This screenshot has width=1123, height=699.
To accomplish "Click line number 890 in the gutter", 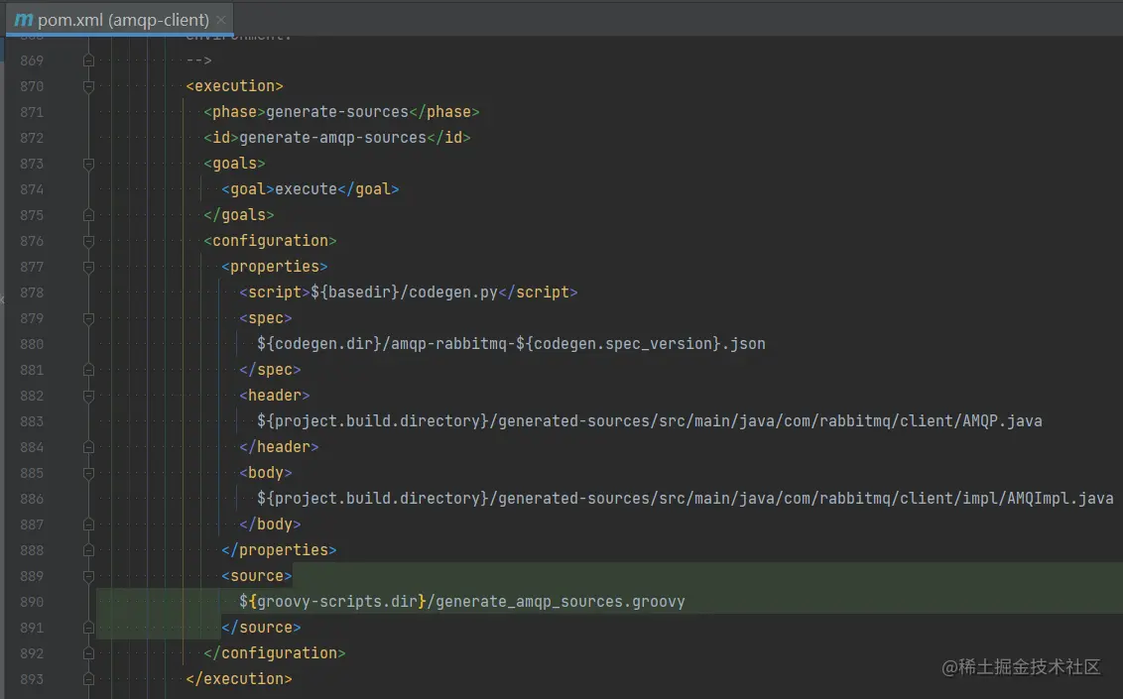I will coord(32,602).
